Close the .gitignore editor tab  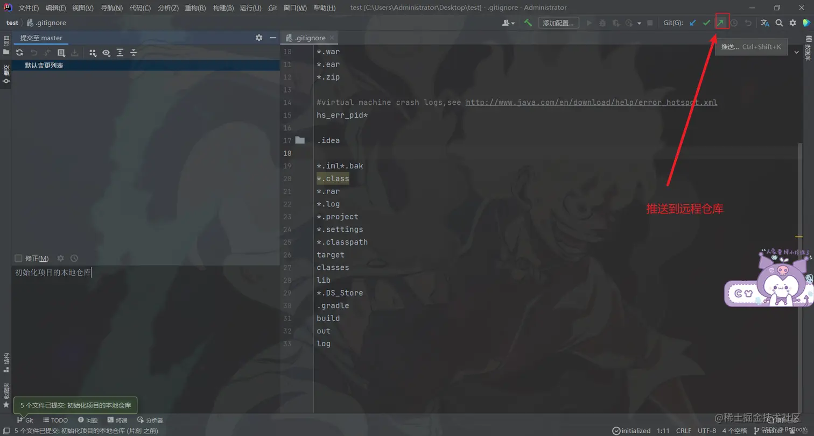[x=332, y=38]
